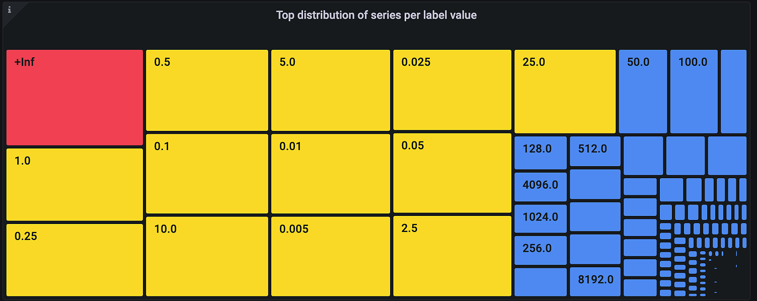Click the panel info icon in the corner

pos(9,9)
